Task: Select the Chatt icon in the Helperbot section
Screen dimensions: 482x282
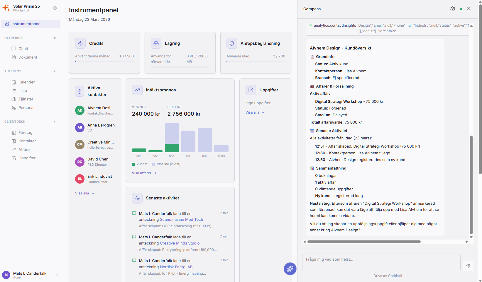Action: pos(14,49)
